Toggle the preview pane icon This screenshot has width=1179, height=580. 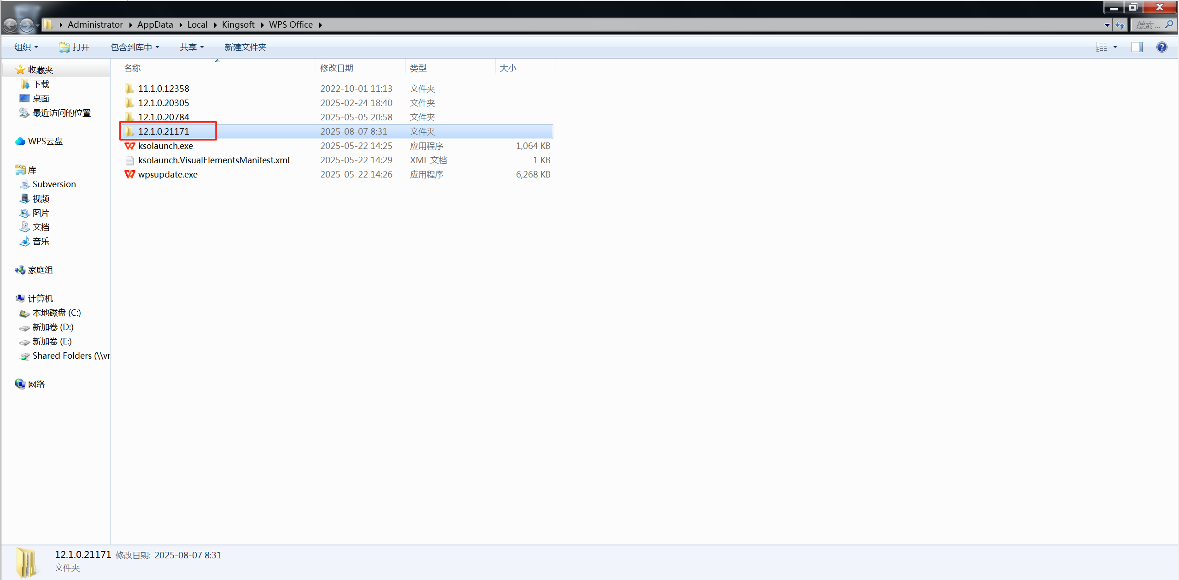click(1137, 47)
